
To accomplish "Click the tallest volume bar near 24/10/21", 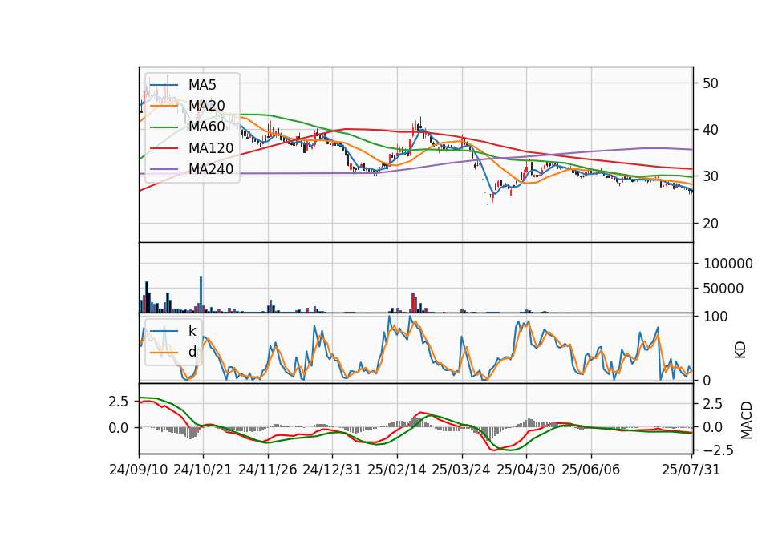I will (x=201, y=294).
